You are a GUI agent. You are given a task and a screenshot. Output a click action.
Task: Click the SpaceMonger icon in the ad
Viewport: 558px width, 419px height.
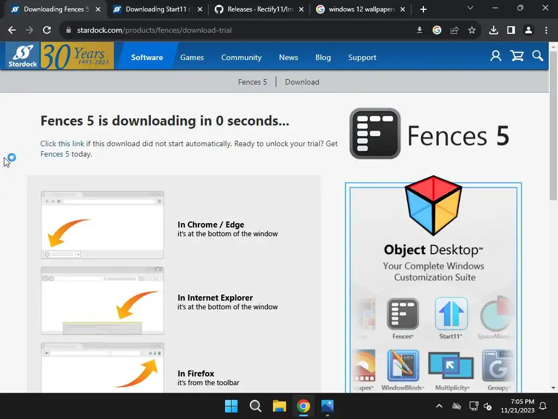(x=496, y=314)
